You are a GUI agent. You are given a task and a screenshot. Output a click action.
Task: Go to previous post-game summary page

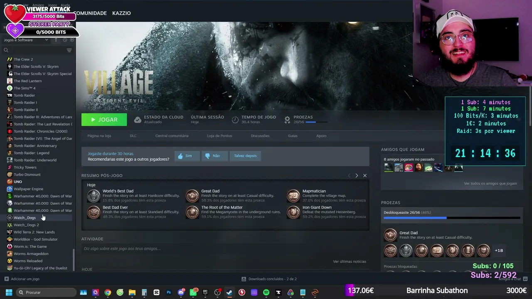(x=349, y=176)
